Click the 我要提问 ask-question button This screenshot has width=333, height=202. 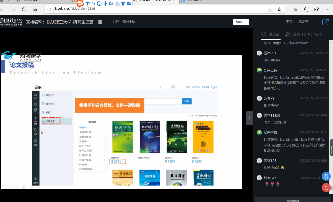(x=293, y=200)
